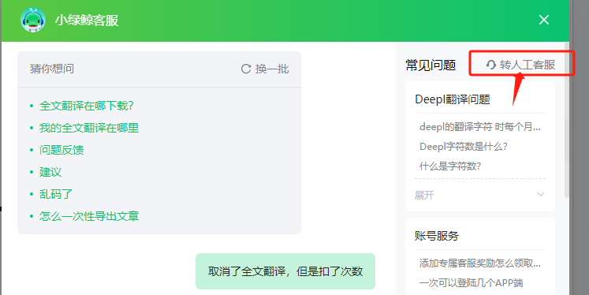This screenshot has height=295, width=589.
Task: Open the 乱码了 suggested question
Action: click(56, 194)
